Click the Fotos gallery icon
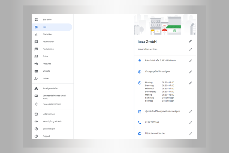 coord(36,56)
